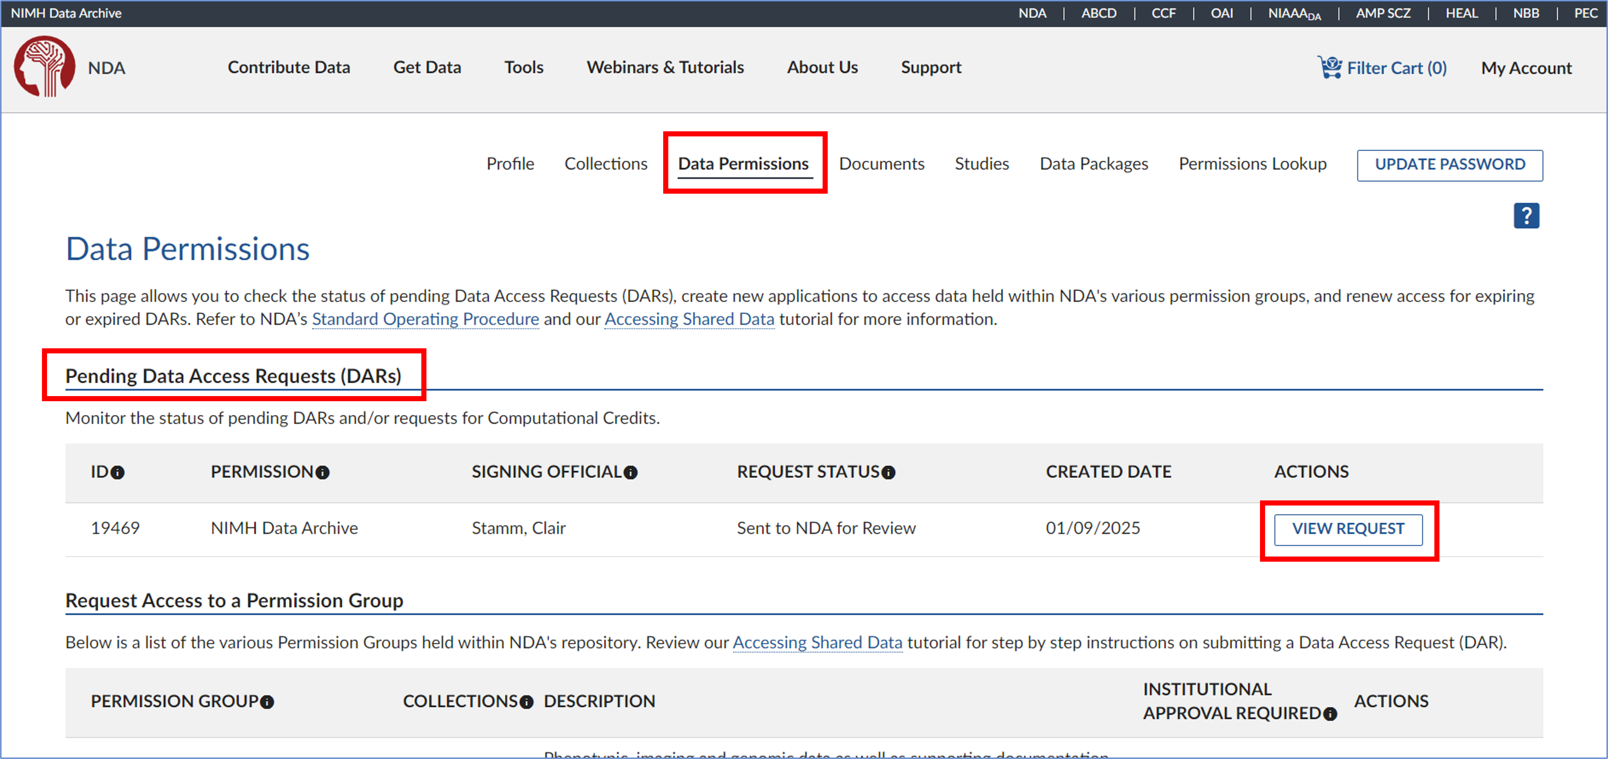The width and height of the screenshot is (1608, 759).
Task: Click Pending Data Access Requests (DARs) heading
Action: click(233, 376)
